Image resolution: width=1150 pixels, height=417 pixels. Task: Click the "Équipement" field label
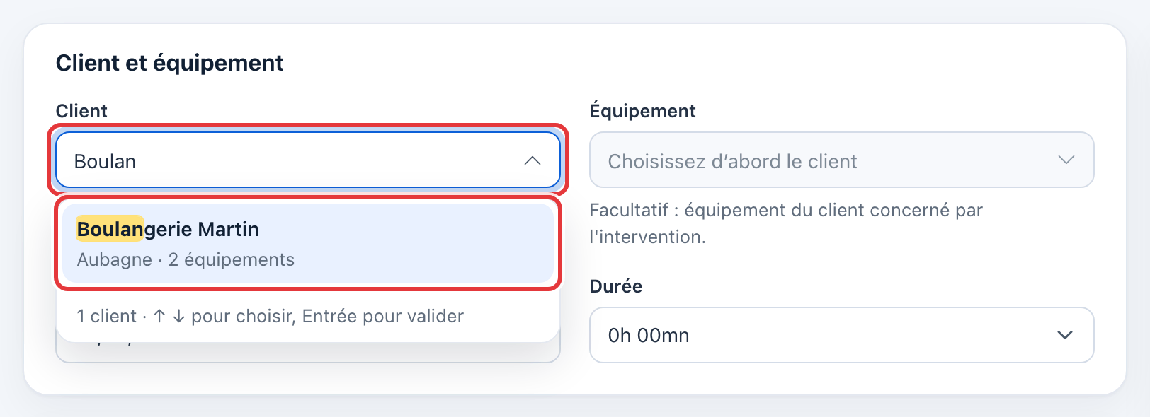point(642,110)
